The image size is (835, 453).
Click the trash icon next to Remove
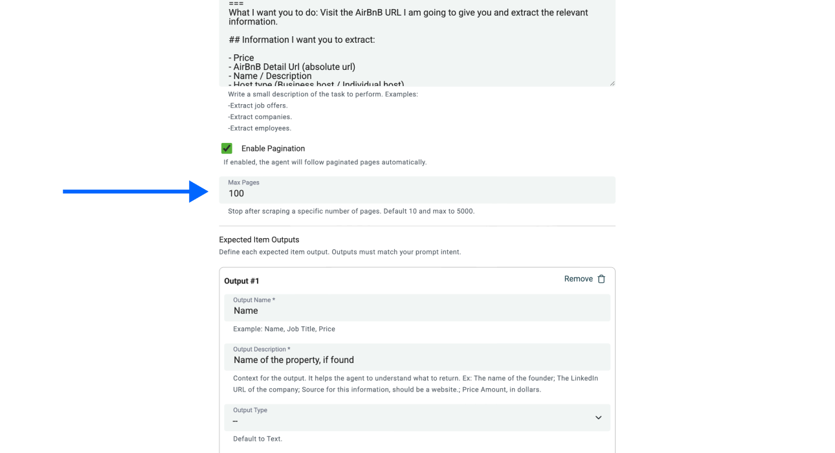tap(601, 279)
